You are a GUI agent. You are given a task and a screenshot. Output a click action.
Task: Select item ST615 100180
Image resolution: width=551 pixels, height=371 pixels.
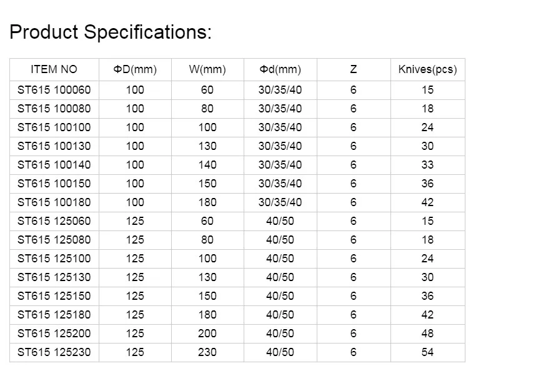point(54,202)
